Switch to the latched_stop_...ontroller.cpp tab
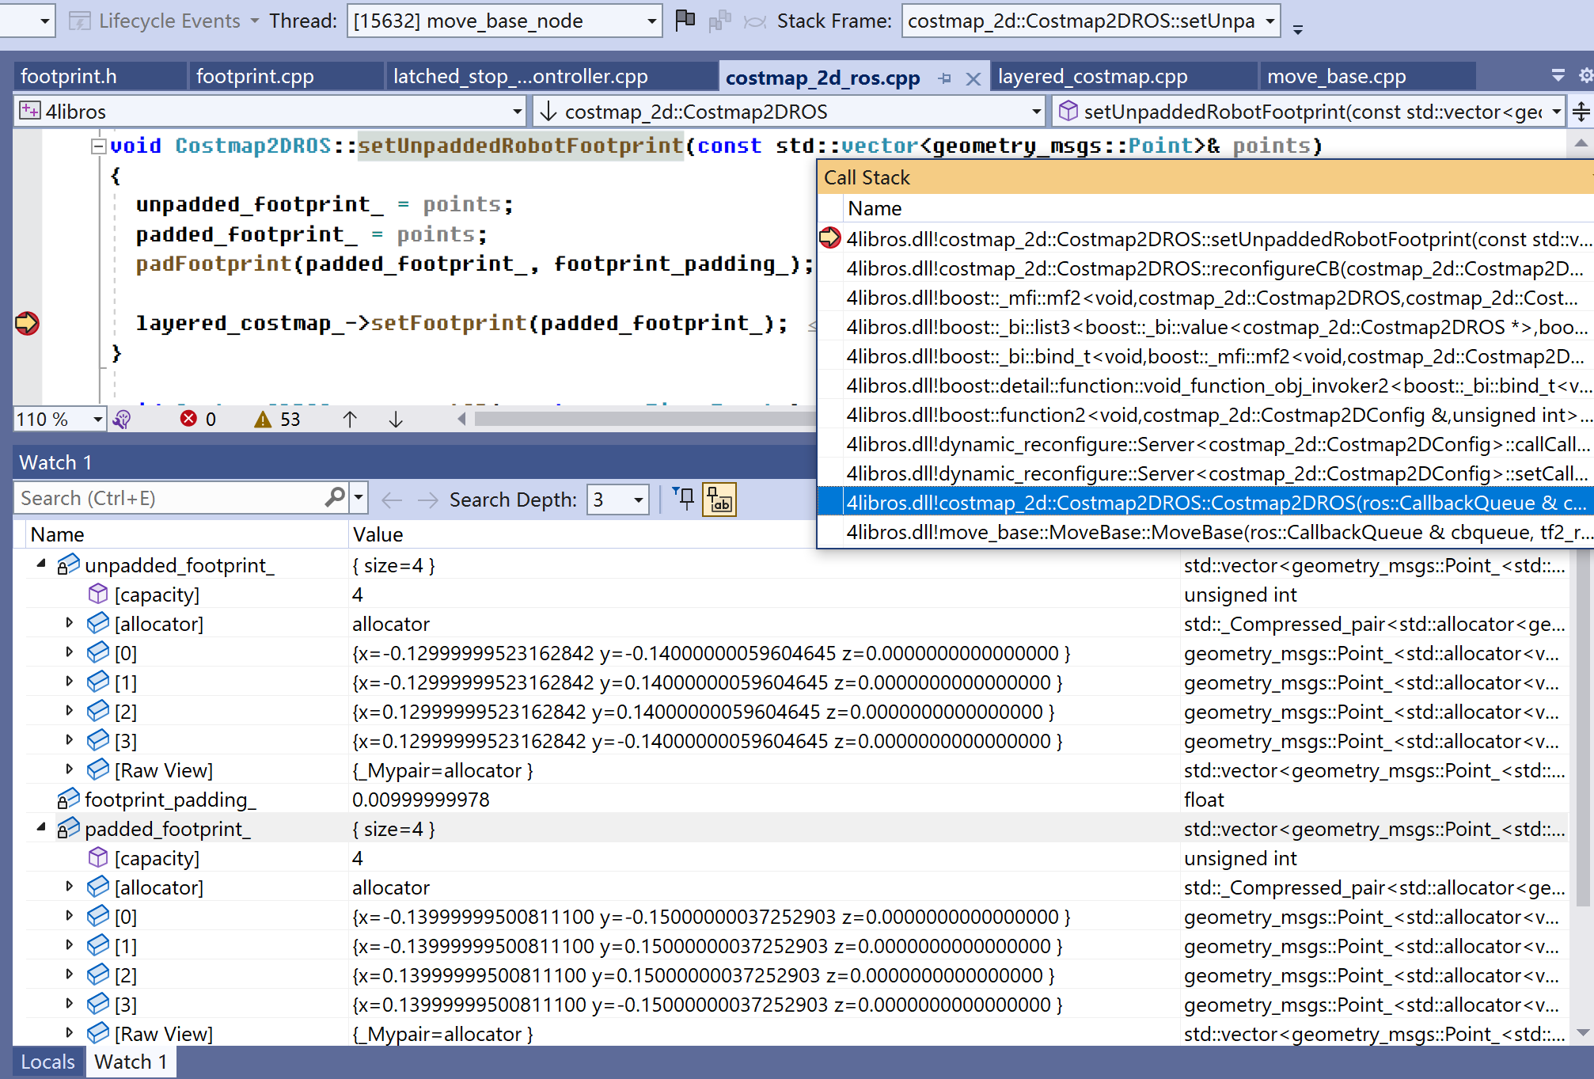The height and width of the screenshot is (1079, 1594). 552,77
